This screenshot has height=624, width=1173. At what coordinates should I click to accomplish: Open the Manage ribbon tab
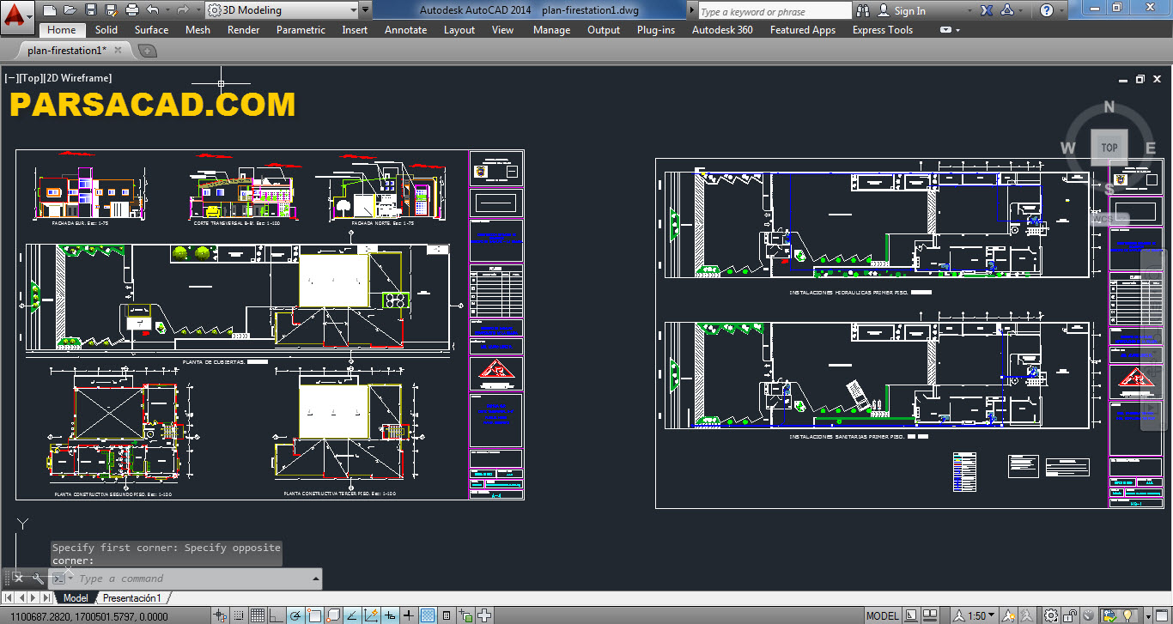point(551,29)
